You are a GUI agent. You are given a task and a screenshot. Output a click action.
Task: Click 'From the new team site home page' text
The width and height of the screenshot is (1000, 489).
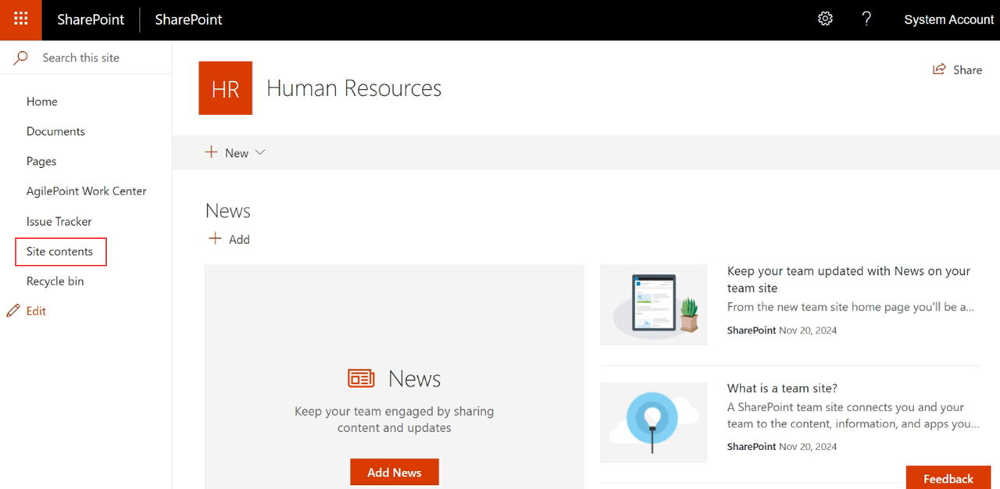(851, 307)
